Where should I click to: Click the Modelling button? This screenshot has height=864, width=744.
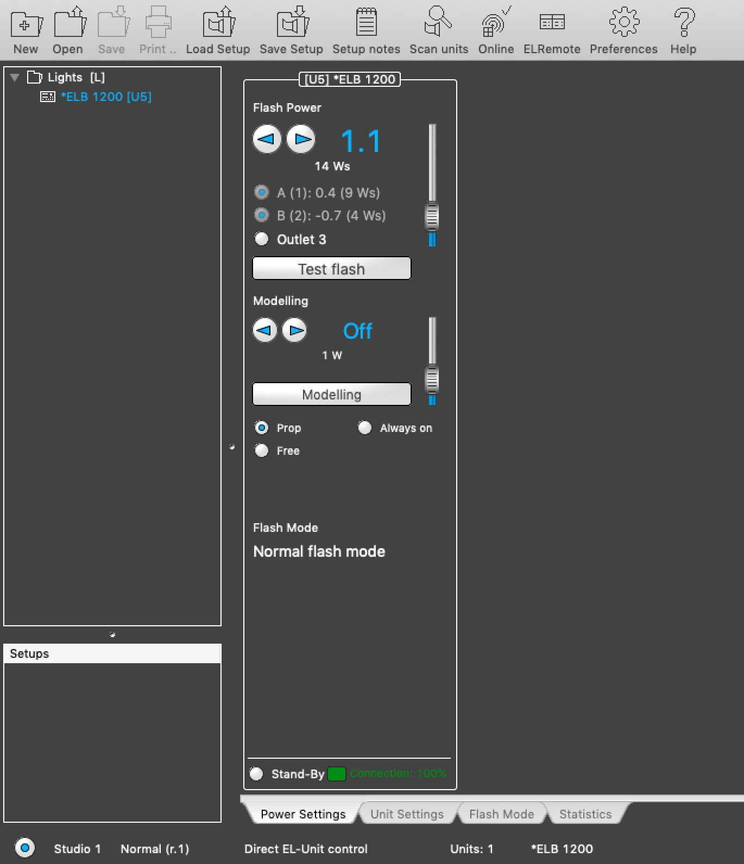[332, 394]
